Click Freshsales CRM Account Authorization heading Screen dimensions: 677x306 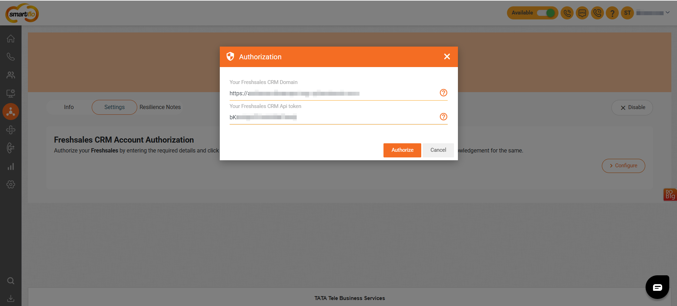point(124,140)
